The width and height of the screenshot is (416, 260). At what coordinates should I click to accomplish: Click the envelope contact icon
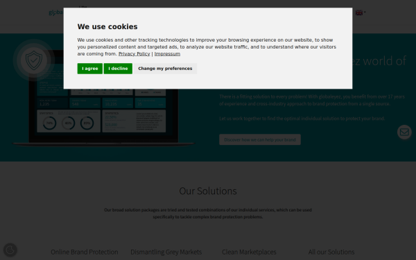pyautogui.click(x=404, y=132)
